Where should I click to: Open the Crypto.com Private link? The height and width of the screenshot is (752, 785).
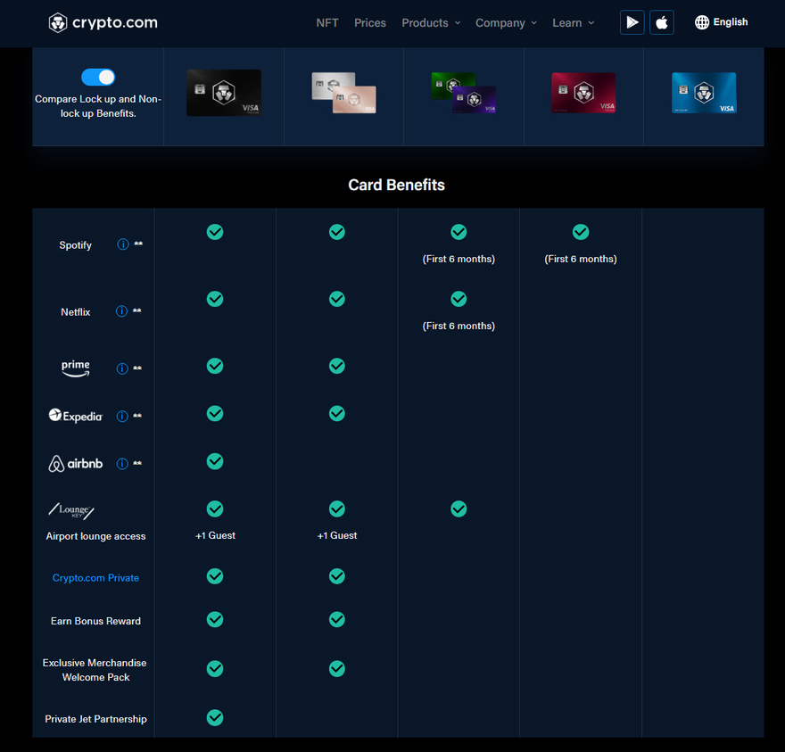[95, 577]
